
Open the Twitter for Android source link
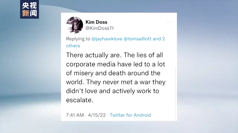click(x=130, y=115)
